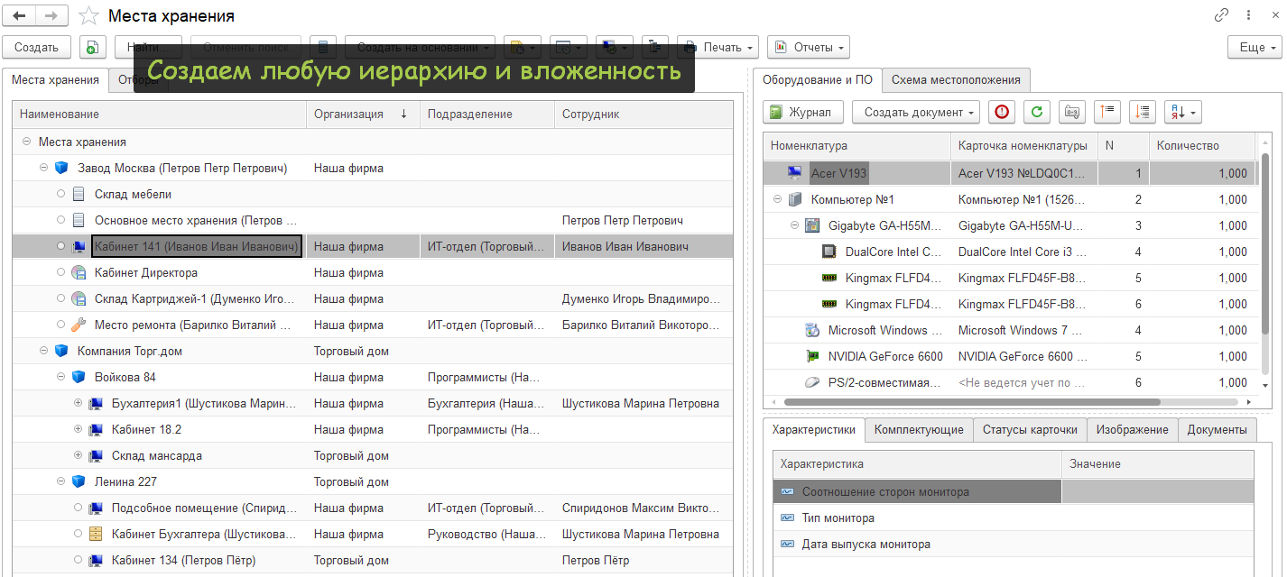Open the Комплектующие tab

[918, 429]
